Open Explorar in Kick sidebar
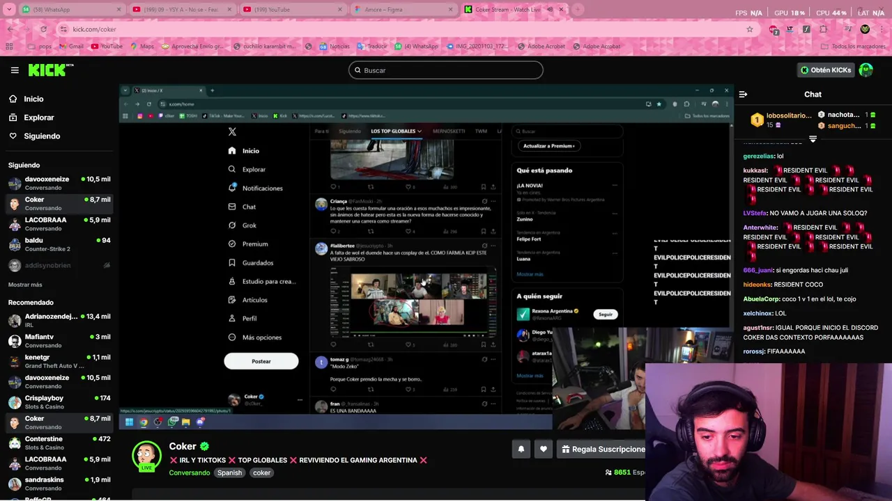Image resolution: width=892 pixels, height=501 pixels. click(x=38, y=118)
